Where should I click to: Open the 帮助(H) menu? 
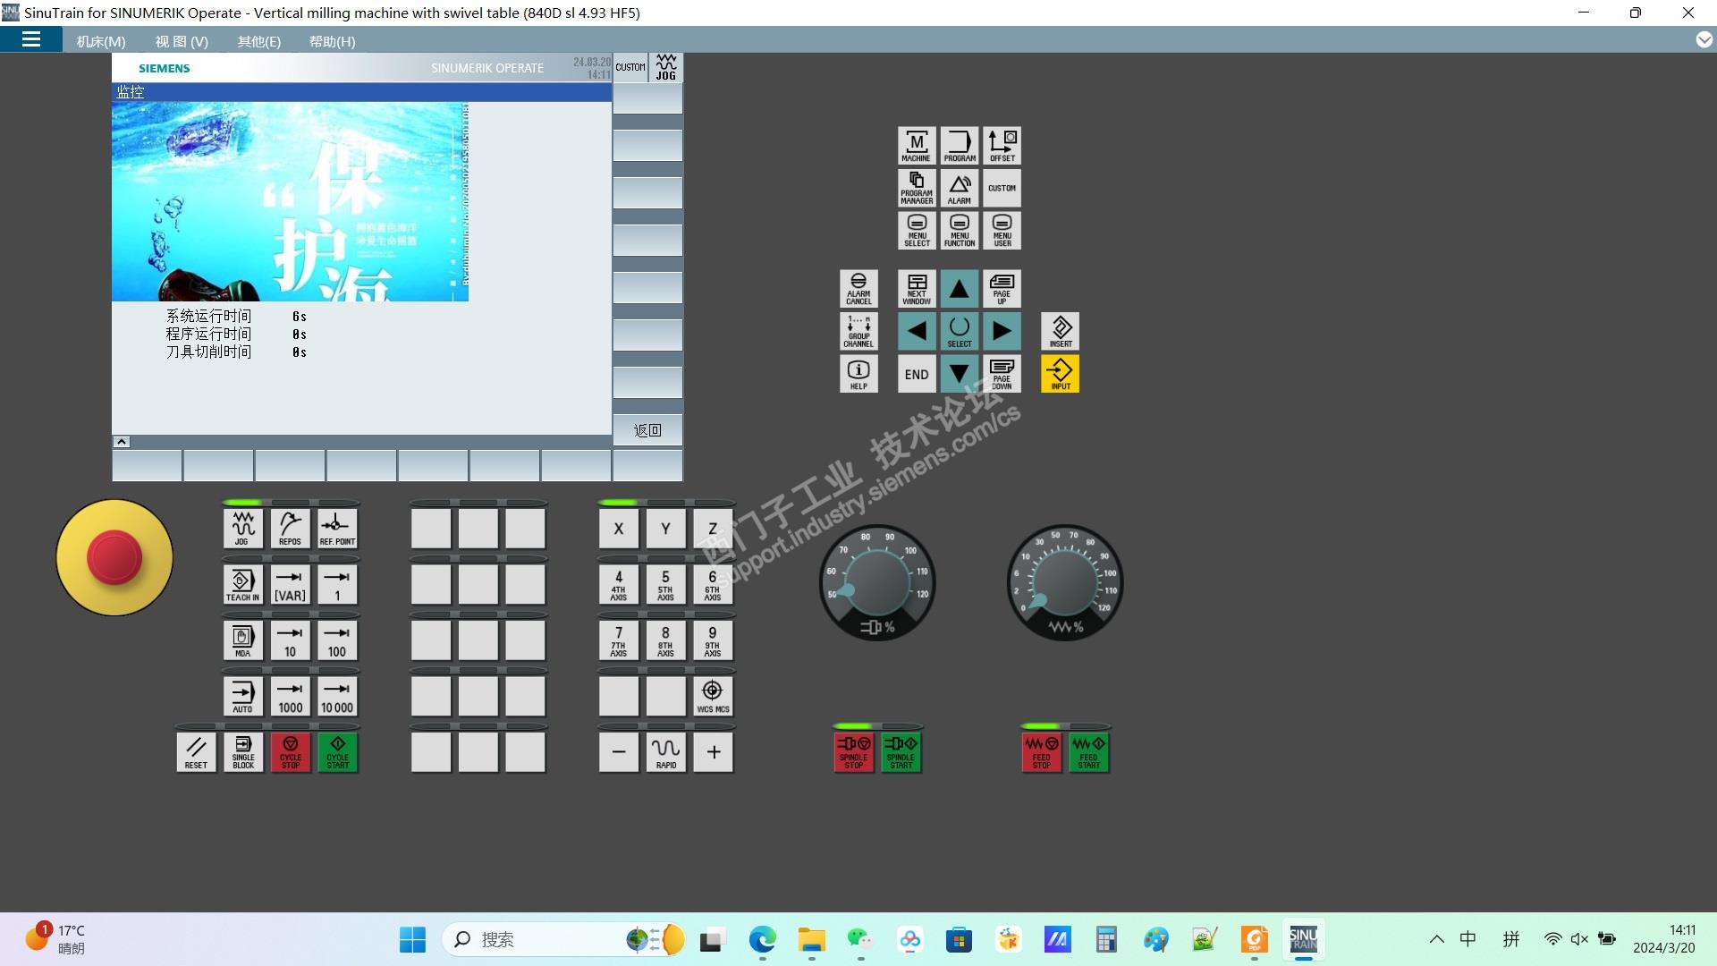click(332, 41)
